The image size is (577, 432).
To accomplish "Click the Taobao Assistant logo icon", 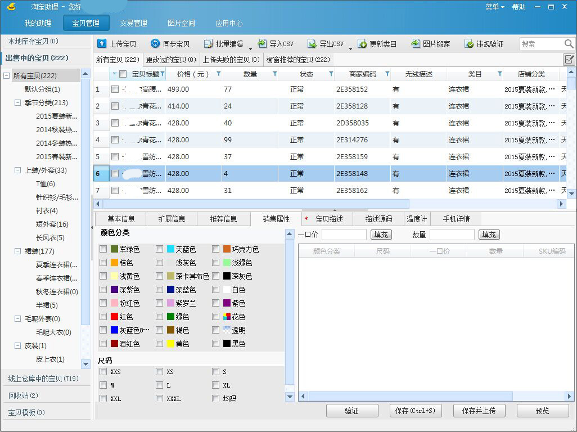I will [x=12, y=7].
